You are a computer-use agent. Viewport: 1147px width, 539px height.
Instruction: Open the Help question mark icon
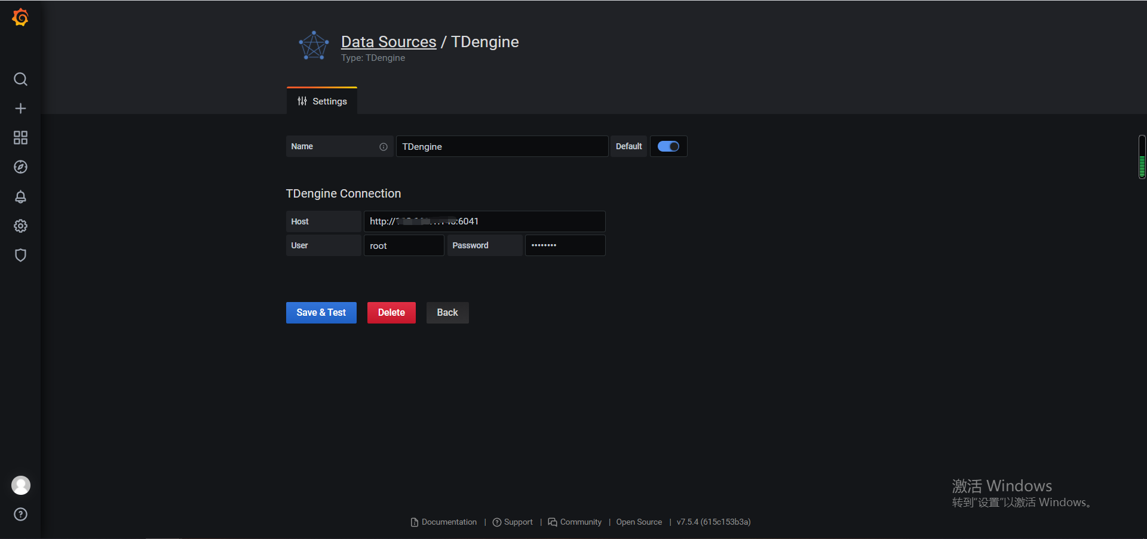[x=20, y=514]
